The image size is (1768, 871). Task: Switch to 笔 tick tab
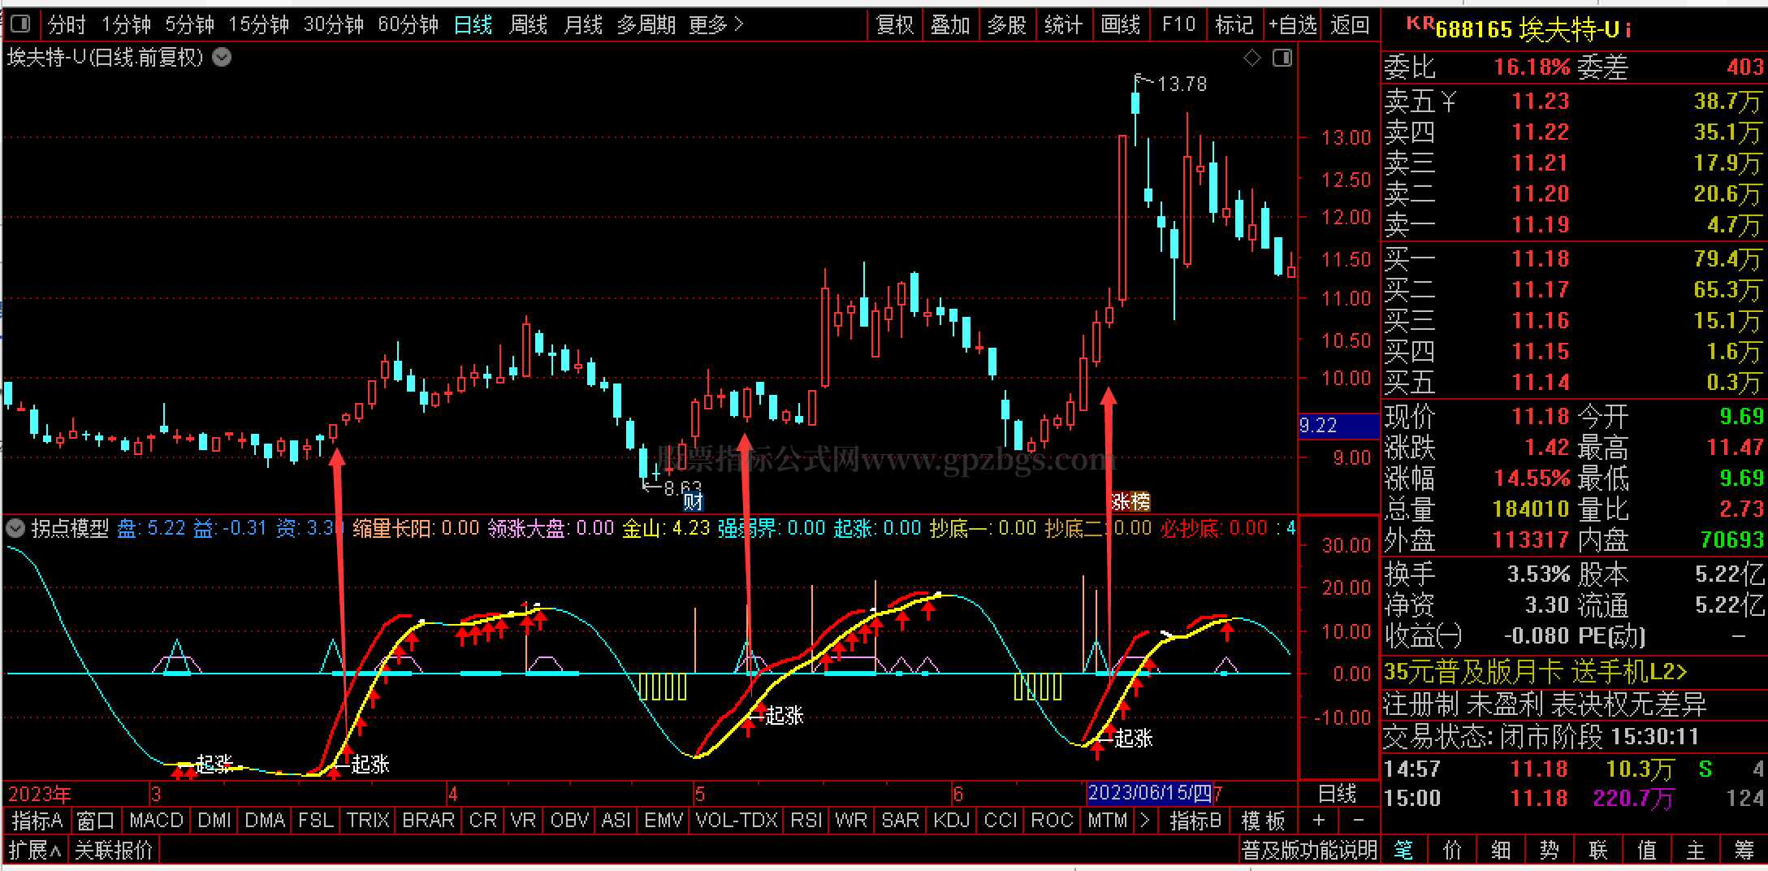1403,851
